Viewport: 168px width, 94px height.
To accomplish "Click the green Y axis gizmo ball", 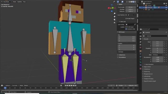I will 113,8.
